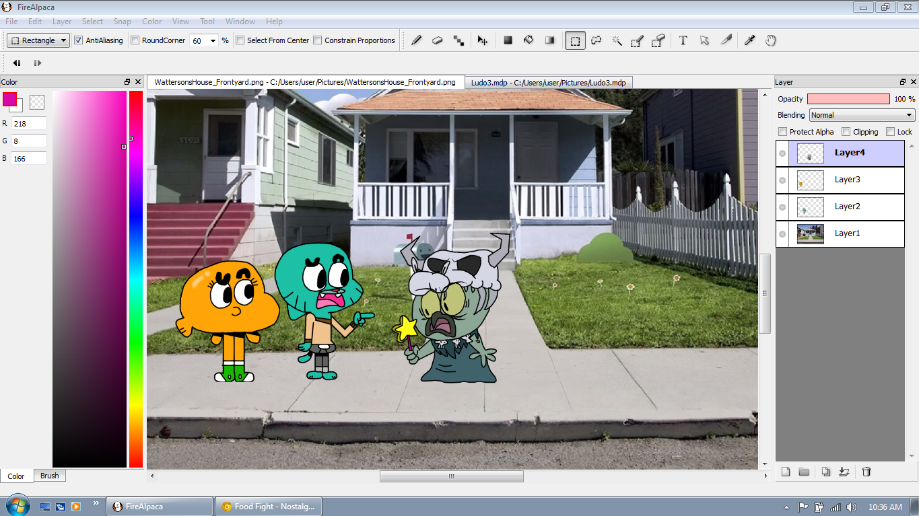
Task: Click the Windows Start button
Action: click(17, 506)
